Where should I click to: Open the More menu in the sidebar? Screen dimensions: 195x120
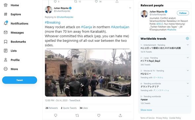pos(11,69)
